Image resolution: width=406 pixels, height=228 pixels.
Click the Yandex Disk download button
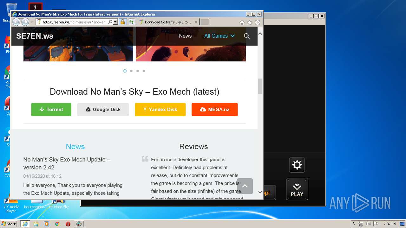(x=160, y=110)
